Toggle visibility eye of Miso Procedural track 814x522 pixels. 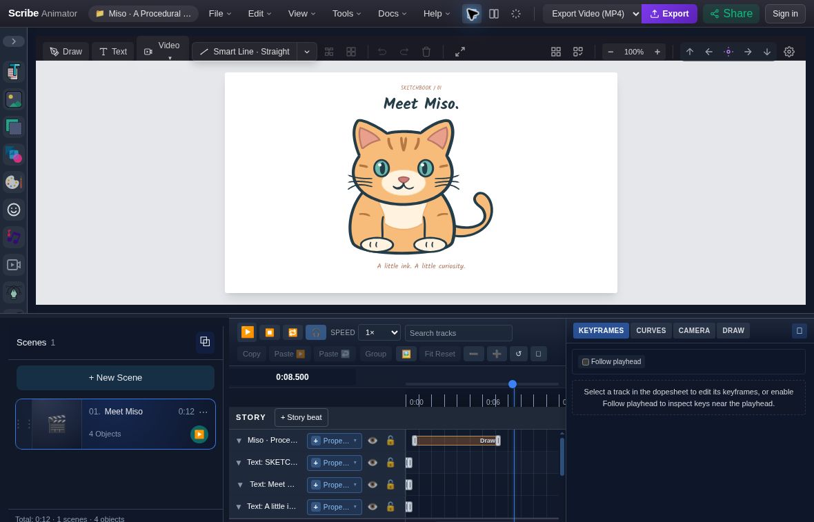(373, 441)
